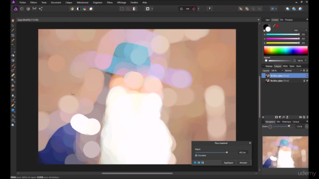The image size is (319, 179).
Task: Click the Invert Selection toolbar icon
Action: pos(134,9)
